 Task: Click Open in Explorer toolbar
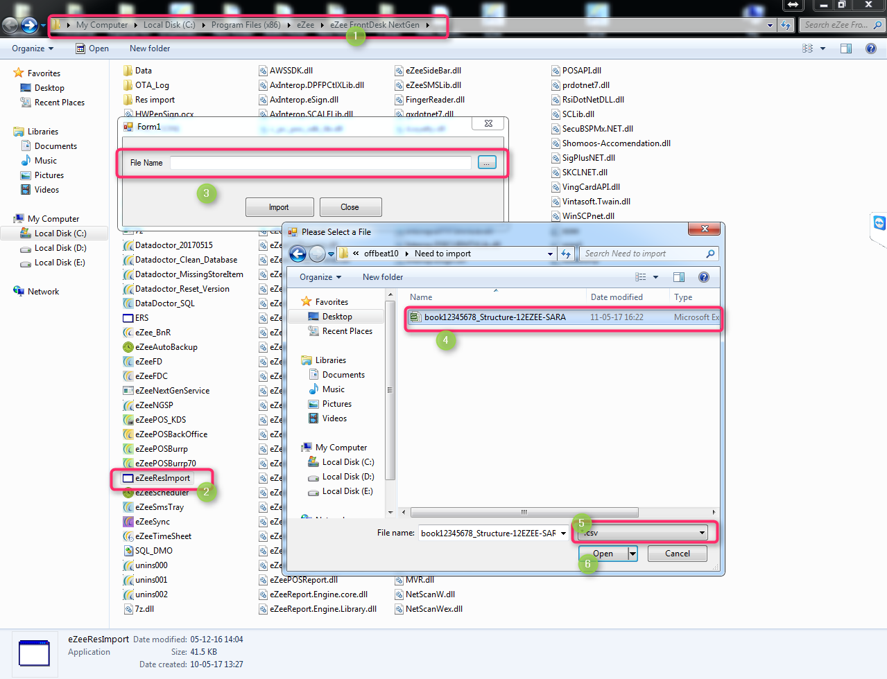[92, 48]
